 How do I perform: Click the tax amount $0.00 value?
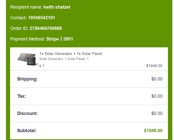pyautogui.click(x=157, y=96)
